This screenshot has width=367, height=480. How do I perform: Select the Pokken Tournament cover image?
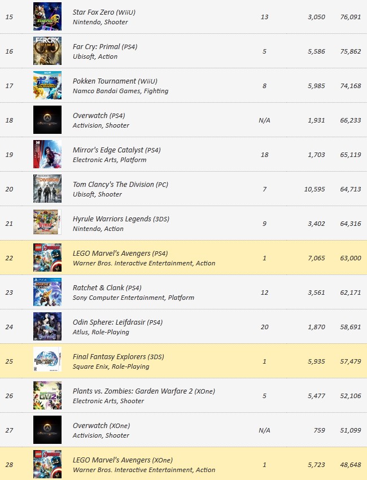[x=47, y=85]
